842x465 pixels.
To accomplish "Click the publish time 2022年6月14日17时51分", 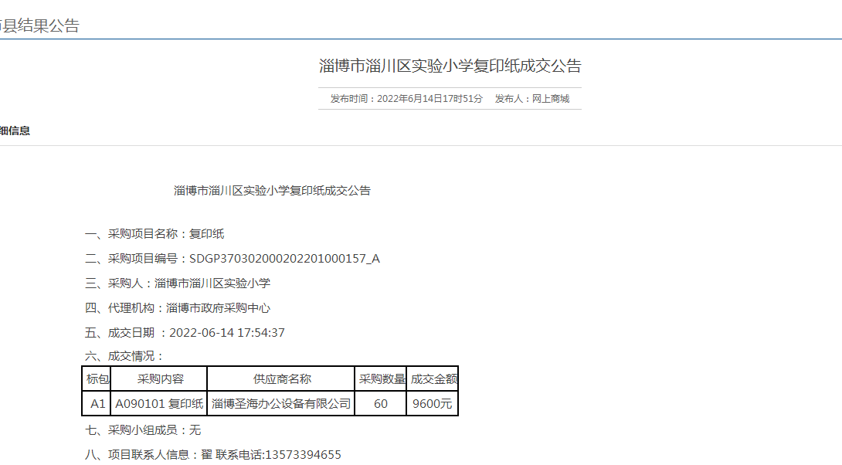I will pos(429,99).
